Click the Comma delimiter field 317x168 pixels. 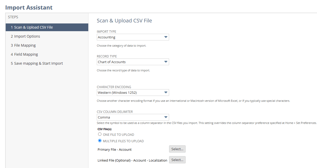[133, 117]
